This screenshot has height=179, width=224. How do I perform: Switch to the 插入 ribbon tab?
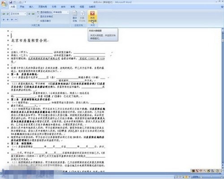[31, 7]
